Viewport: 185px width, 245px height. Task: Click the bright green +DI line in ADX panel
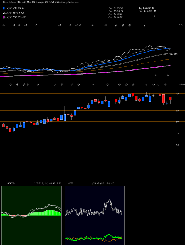click(x=108, y=235)
